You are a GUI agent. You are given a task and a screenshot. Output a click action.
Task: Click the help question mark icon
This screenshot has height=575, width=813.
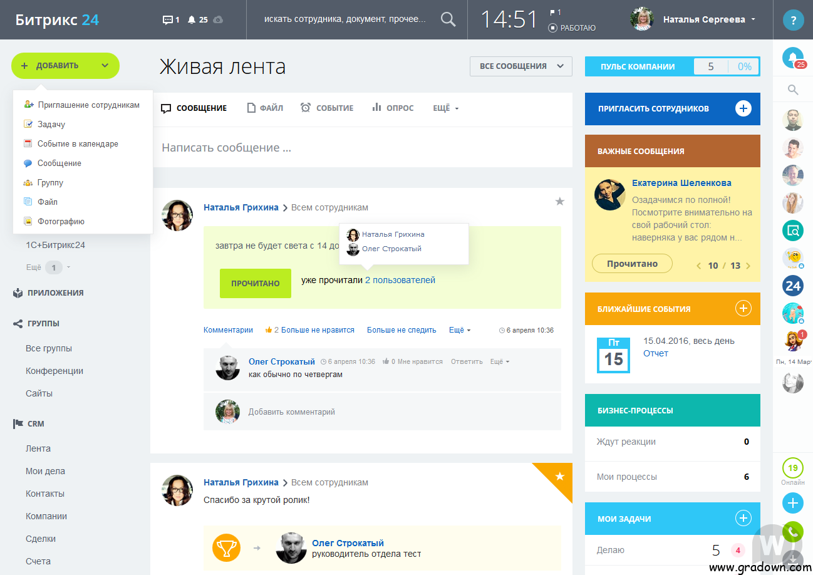[x=794, y=19]
